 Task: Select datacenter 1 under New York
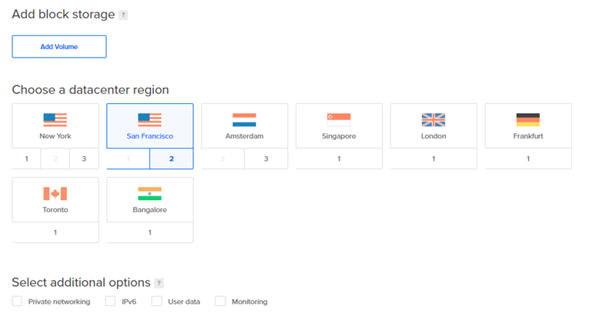[x=26, y=158]
